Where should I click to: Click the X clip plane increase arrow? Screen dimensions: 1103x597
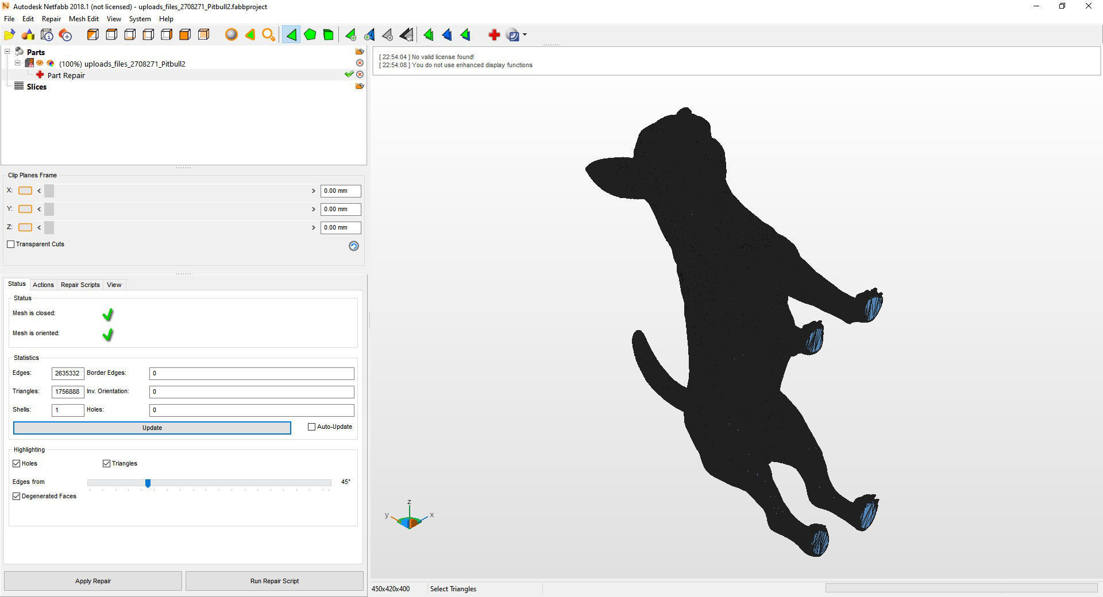tap(314, 191)
